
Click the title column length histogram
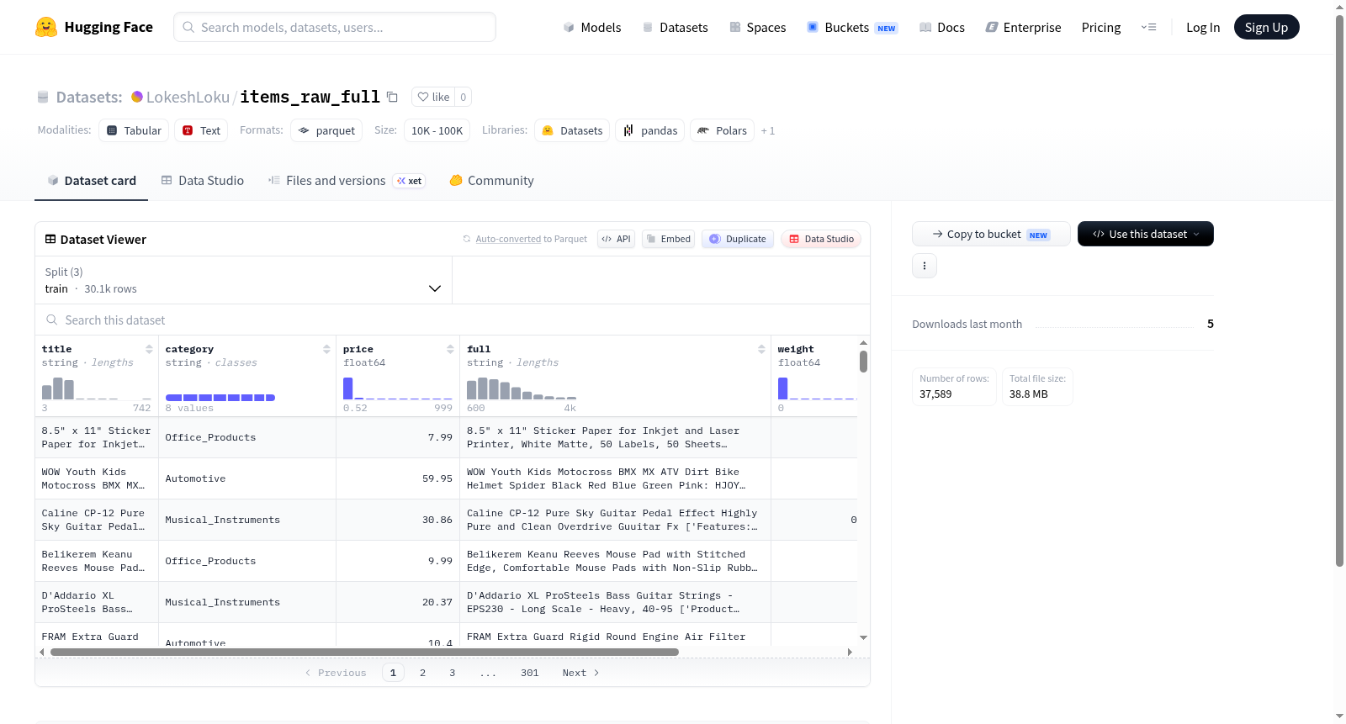point(97,388)
